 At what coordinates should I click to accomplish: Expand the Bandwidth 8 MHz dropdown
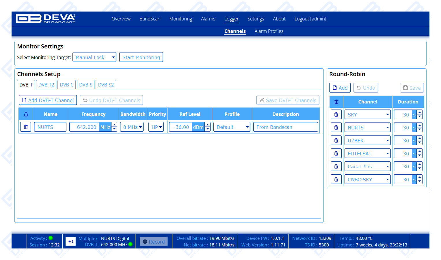point(132,127)
